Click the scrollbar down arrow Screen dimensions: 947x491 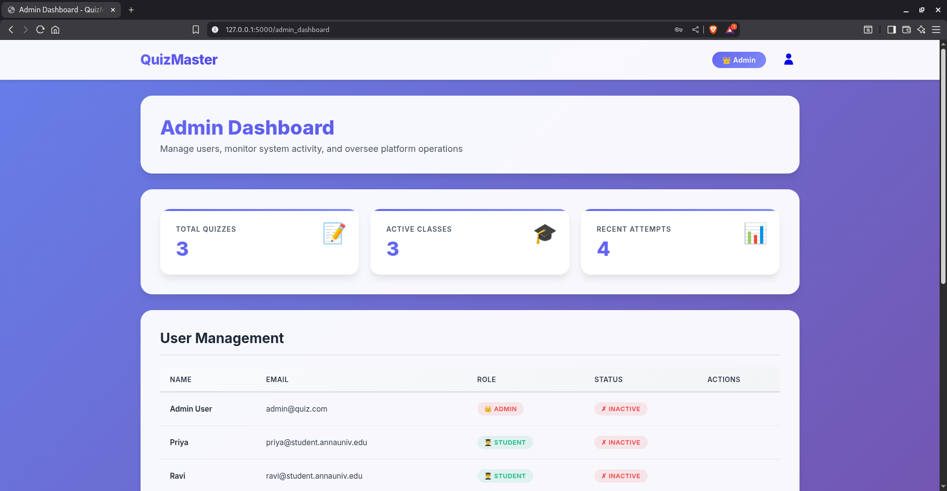click(943, 487)
